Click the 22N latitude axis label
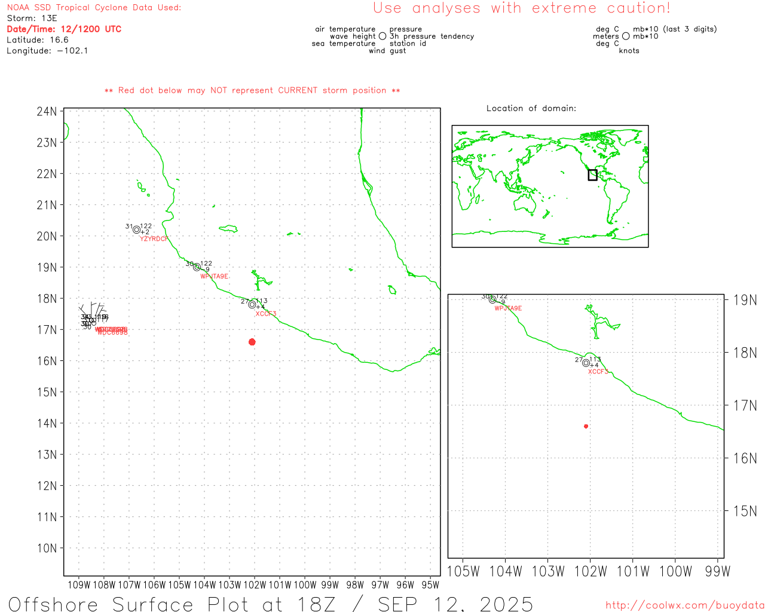Viewport: 765px width, 612px height. [x=47, y=174]
